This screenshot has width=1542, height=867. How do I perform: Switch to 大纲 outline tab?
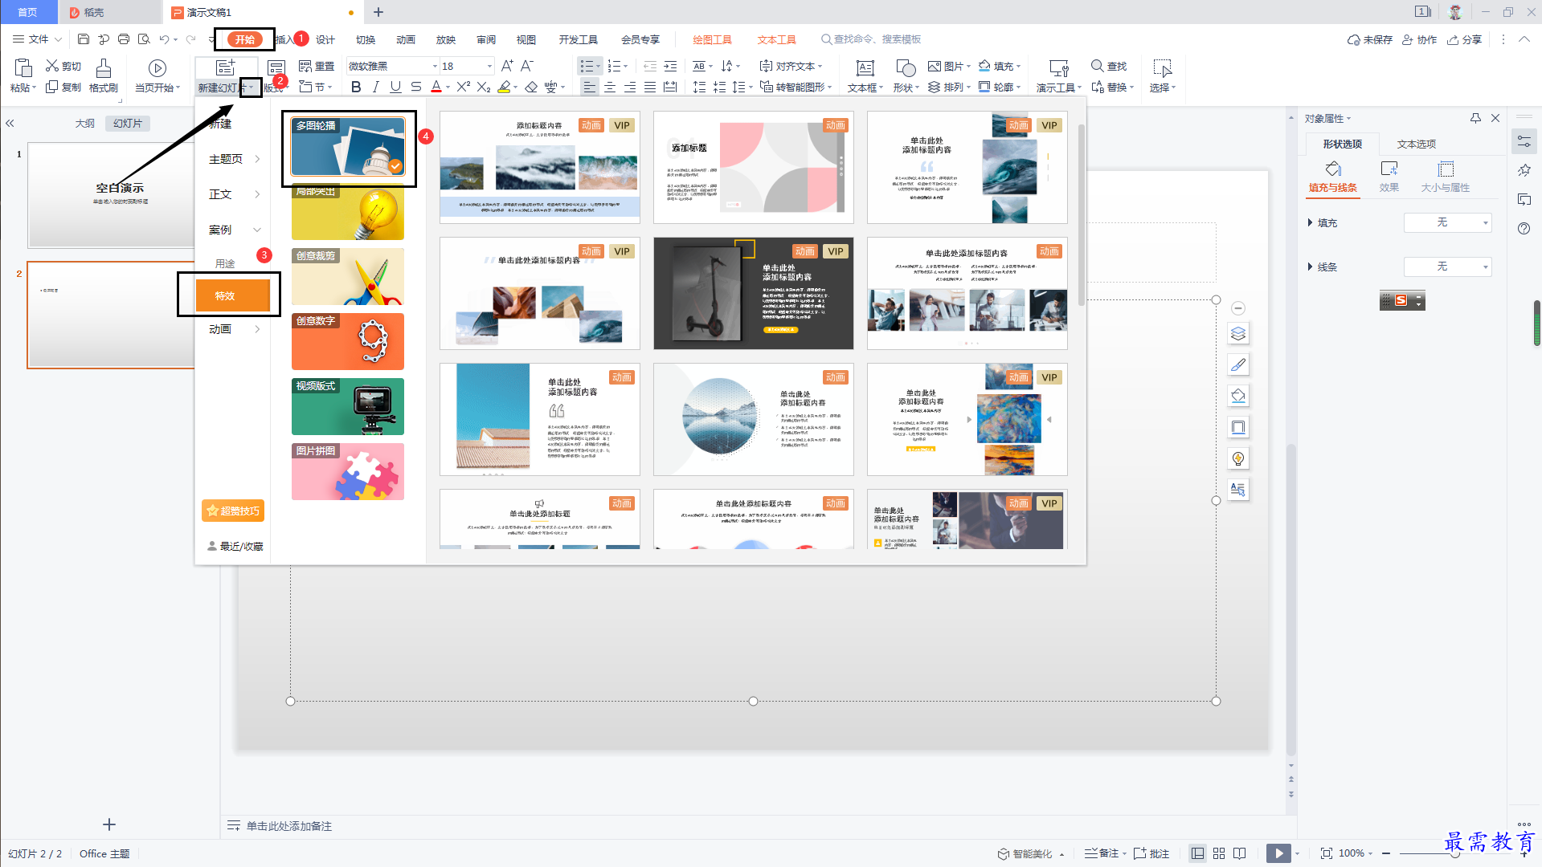click(85, 124)
